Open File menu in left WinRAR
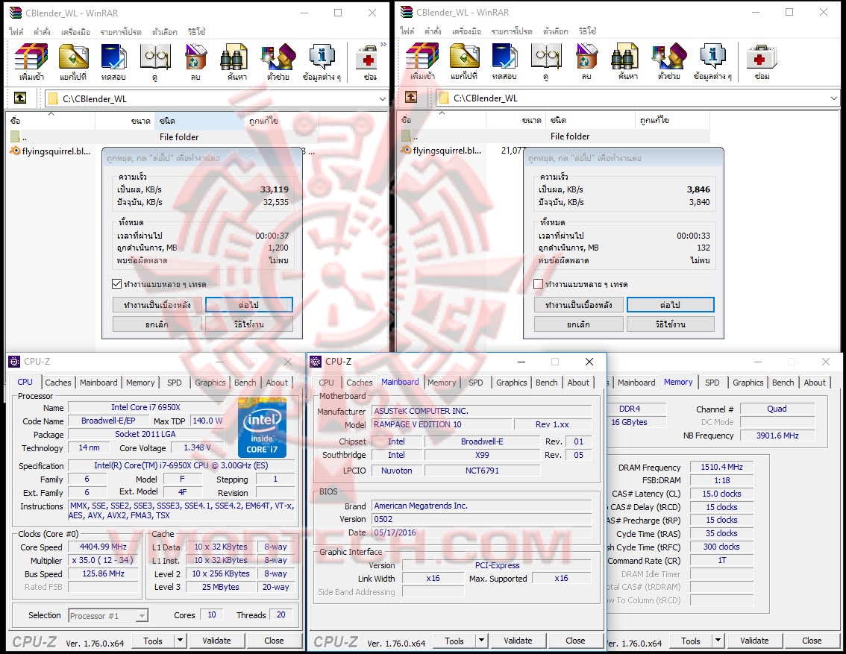Screen dimensions: 846x654 click(x=16, y=32)
